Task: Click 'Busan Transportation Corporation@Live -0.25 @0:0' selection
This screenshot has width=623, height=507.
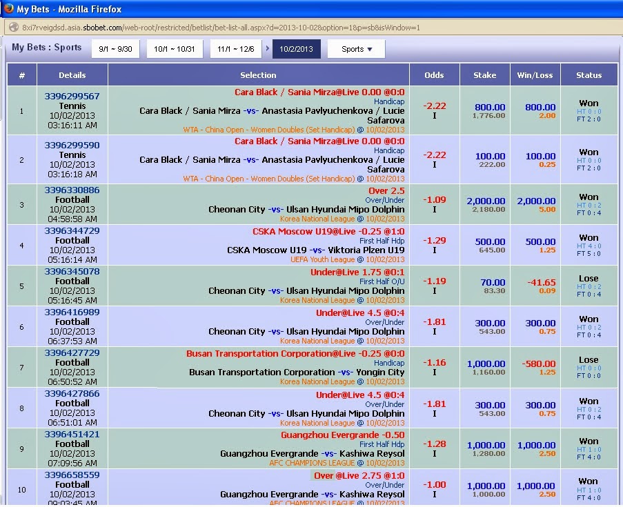Action: [x=295, y=354]
